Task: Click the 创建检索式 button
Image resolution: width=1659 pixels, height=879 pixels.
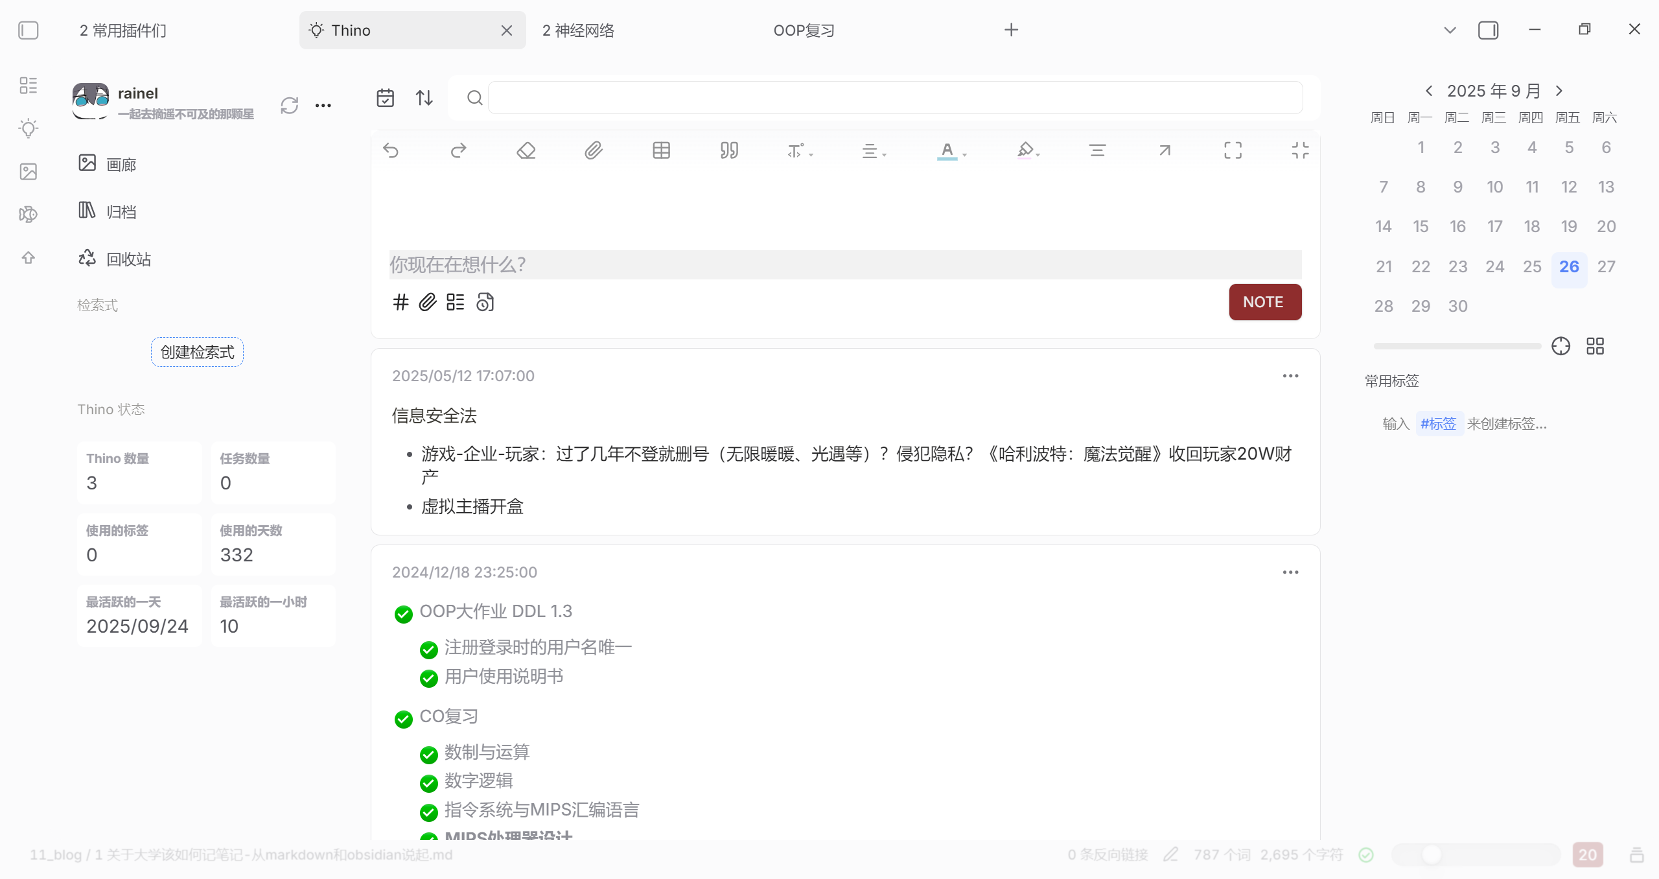Action: point(197,352)
